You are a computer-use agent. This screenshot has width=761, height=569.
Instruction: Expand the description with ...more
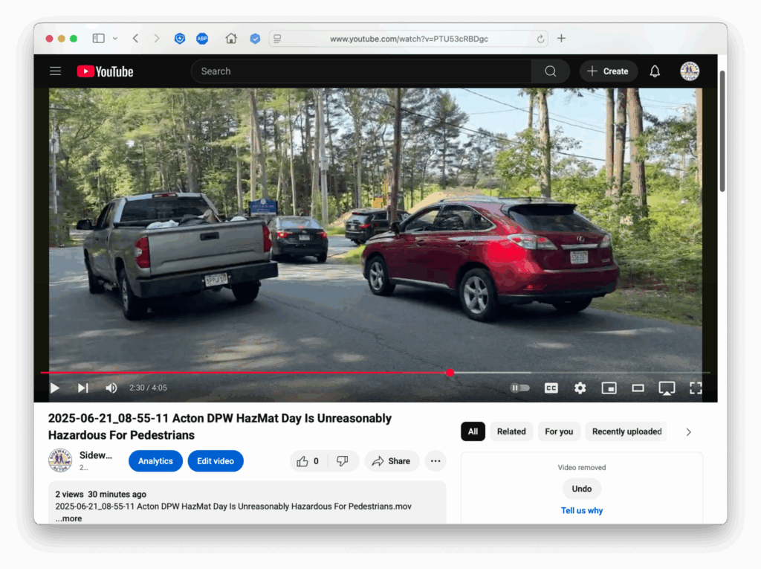tap(68, 518)
